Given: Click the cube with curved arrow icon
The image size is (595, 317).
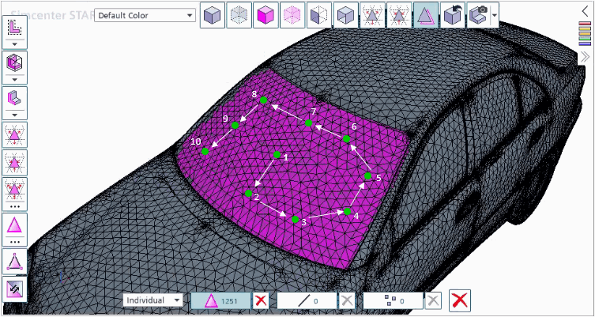Looking at the screenshot, I should [454, 15].
